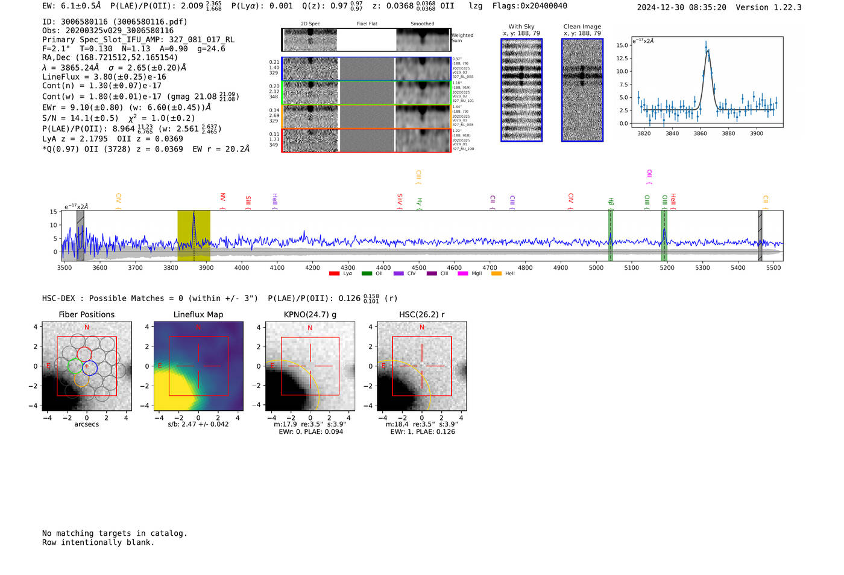Click the Obs: 20200325v029_3006580116 text
The image size is (844, 575).
click(108, 31)
